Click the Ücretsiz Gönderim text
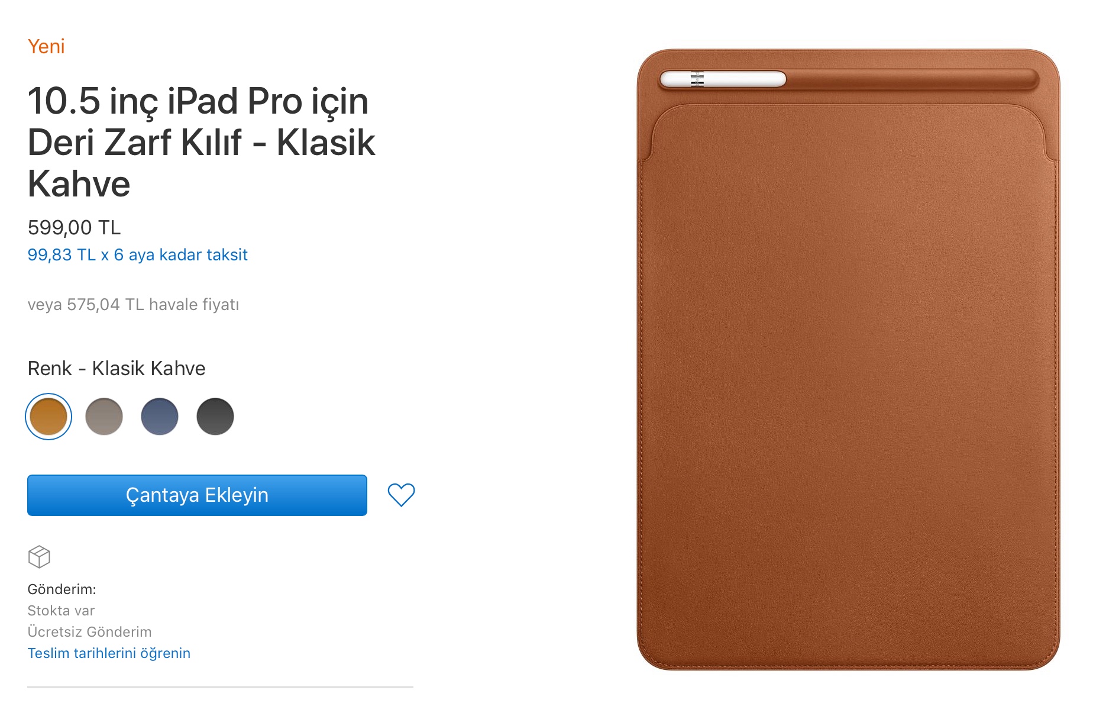 coord(89,632)
